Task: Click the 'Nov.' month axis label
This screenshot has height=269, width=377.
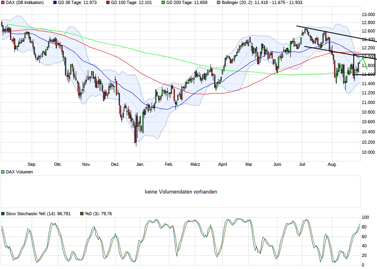Action: coord(87,164)
